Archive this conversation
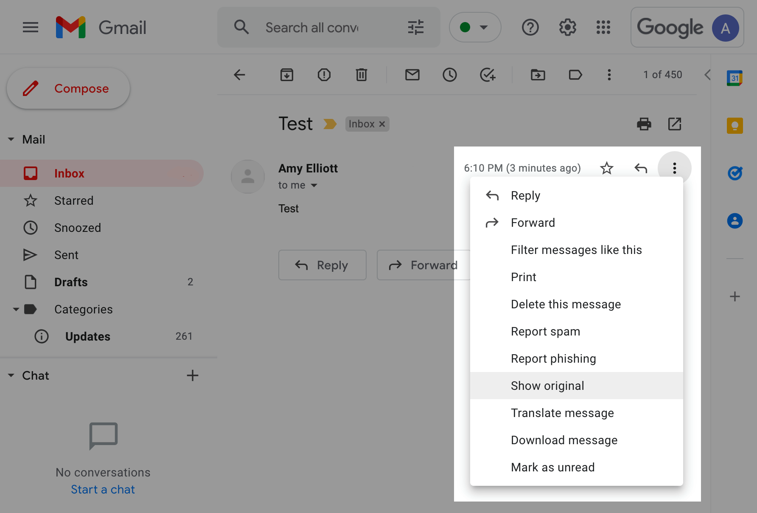The image size is (757, 513). 287,75
